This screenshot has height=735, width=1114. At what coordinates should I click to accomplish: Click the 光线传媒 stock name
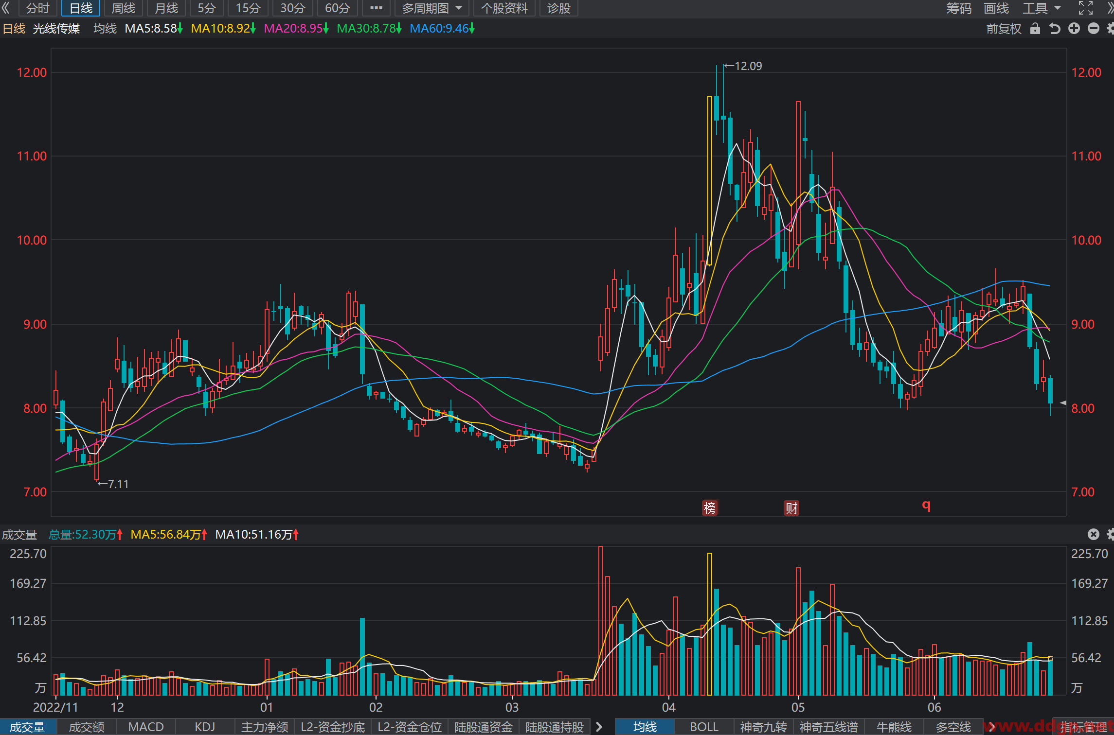pos(56,29)
